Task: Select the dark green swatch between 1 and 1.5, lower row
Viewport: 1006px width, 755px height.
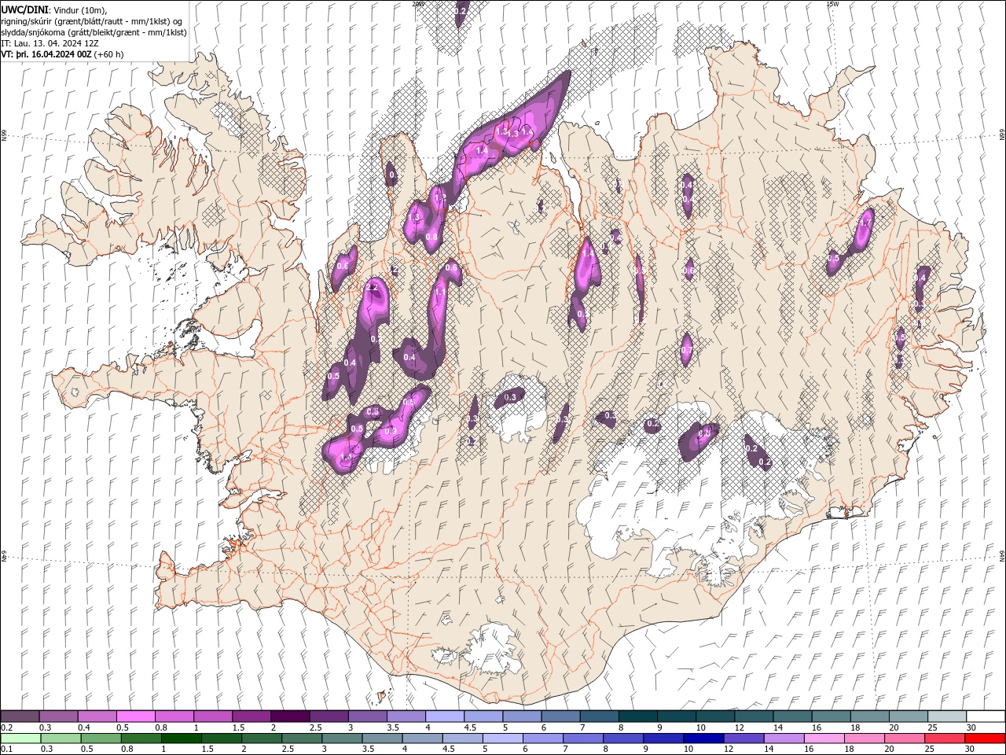Action: [181, 738]
